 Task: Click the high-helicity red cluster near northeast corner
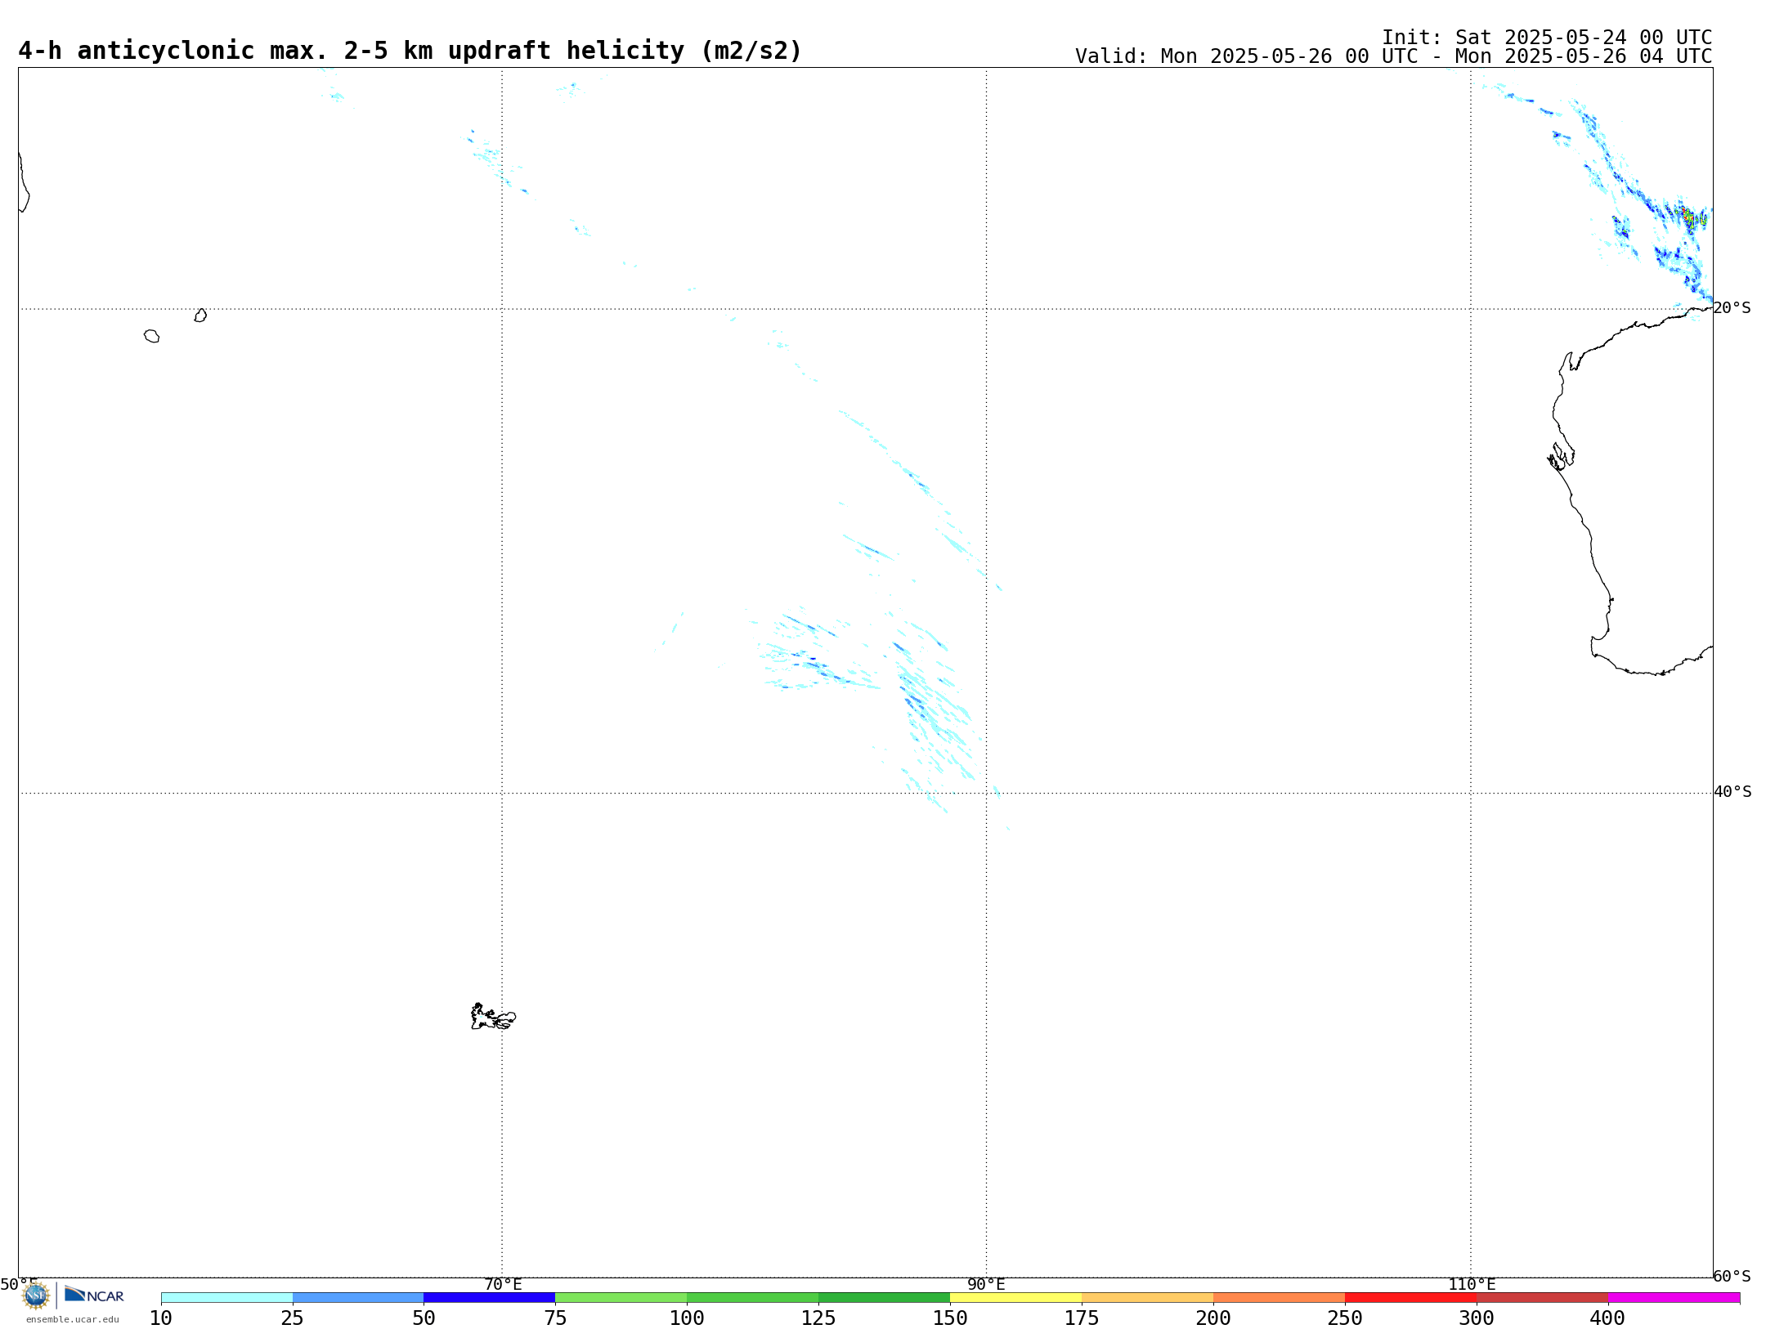coord(1689,217)
